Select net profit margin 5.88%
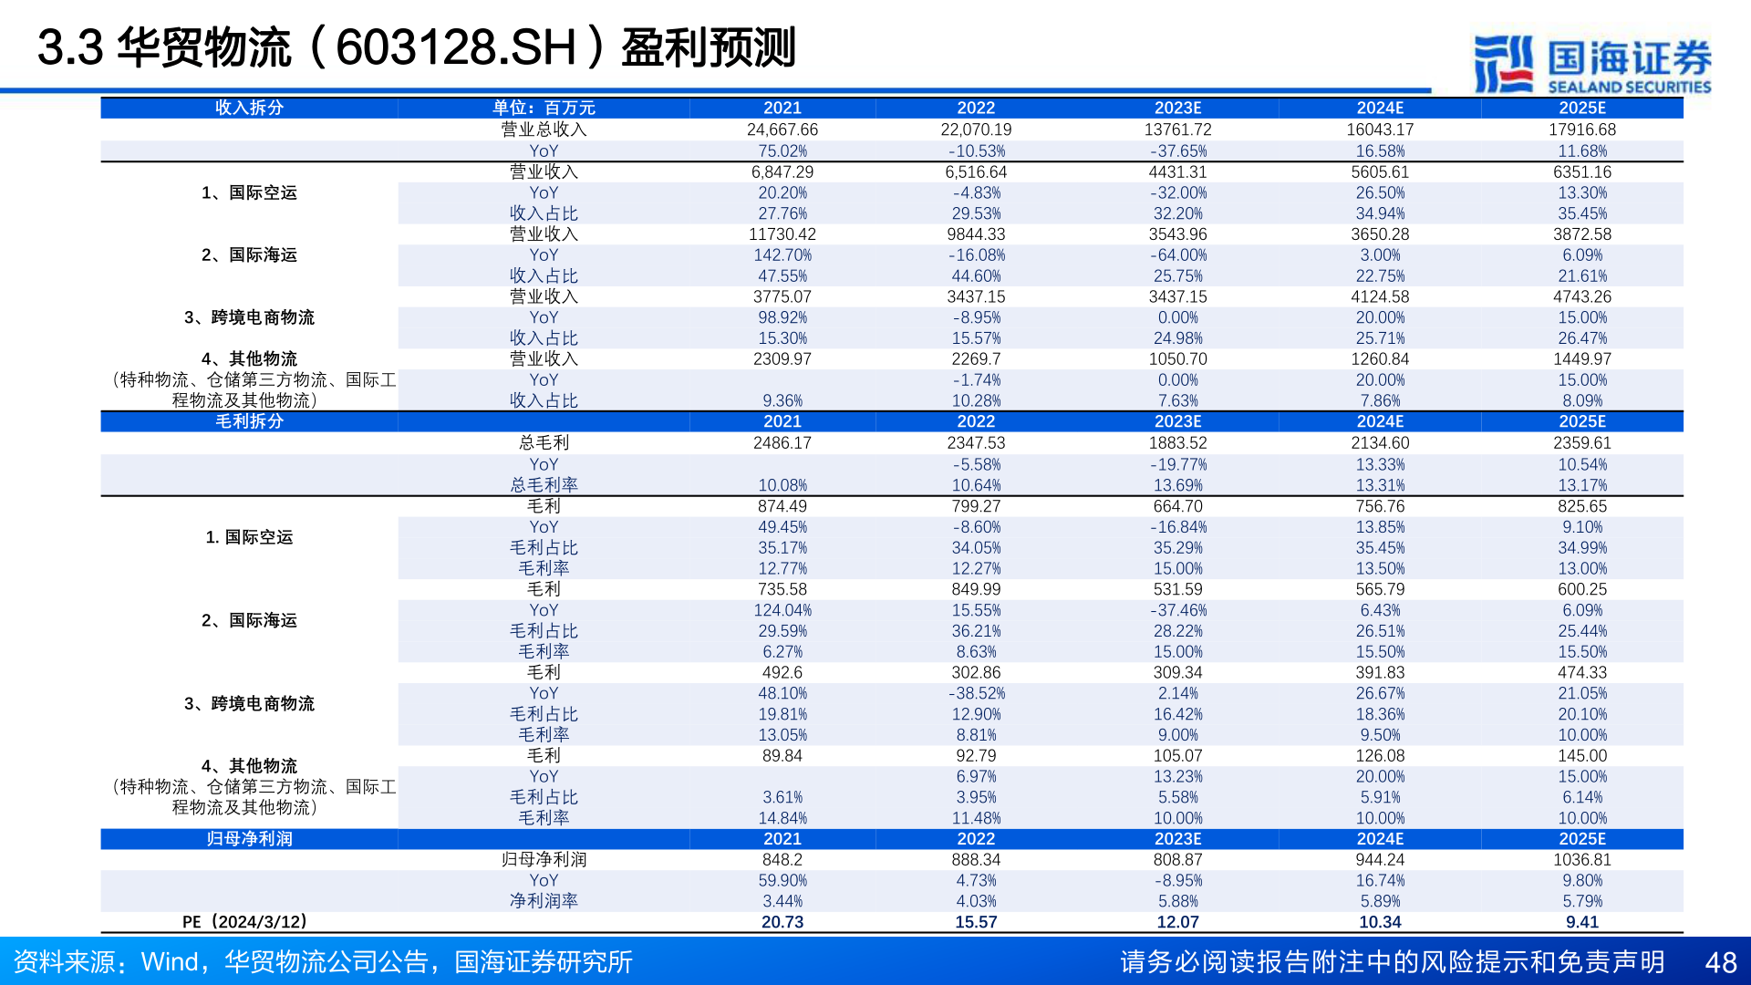This screenshot has width=1751, height=985. pyautogui.click(x=1178, y=900)
